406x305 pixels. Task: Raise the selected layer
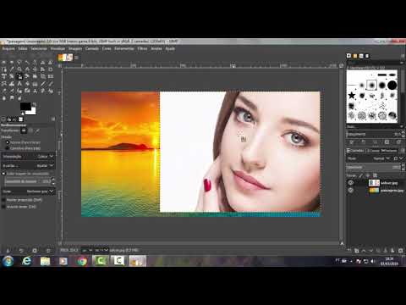364,250
